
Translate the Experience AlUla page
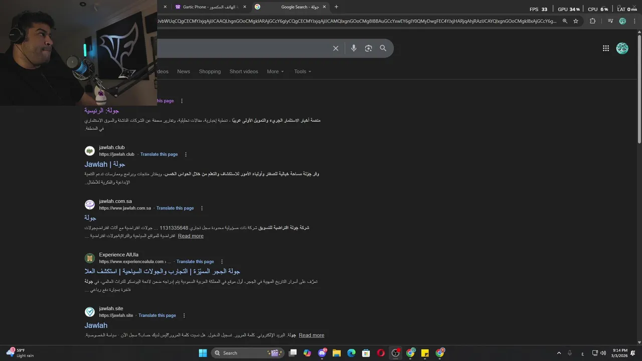point(195,262)
